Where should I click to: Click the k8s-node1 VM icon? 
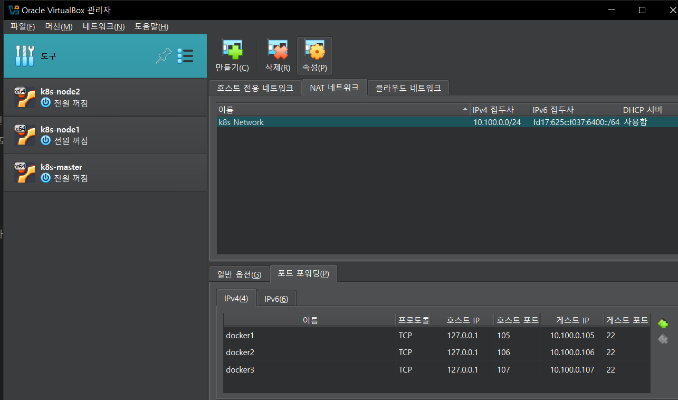click(24, 135)
